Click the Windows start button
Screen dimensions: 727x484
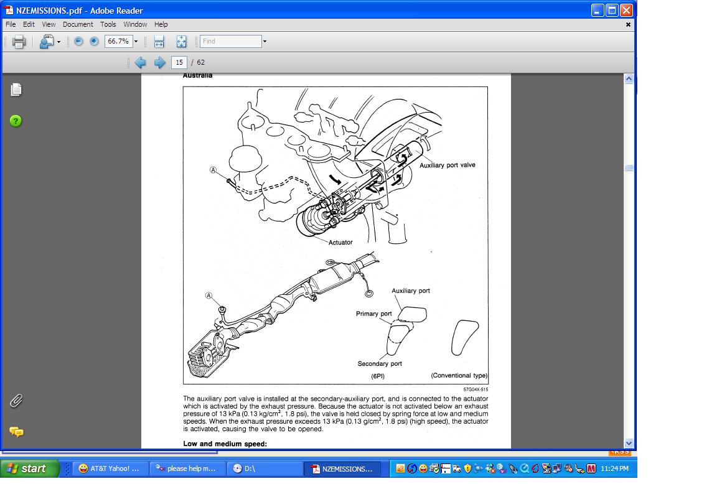(x=29, y=468)
